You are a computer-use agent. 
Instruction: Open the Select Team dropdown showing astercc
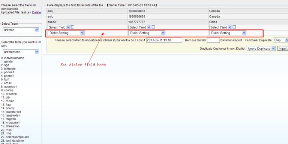[x=21, y=30]
